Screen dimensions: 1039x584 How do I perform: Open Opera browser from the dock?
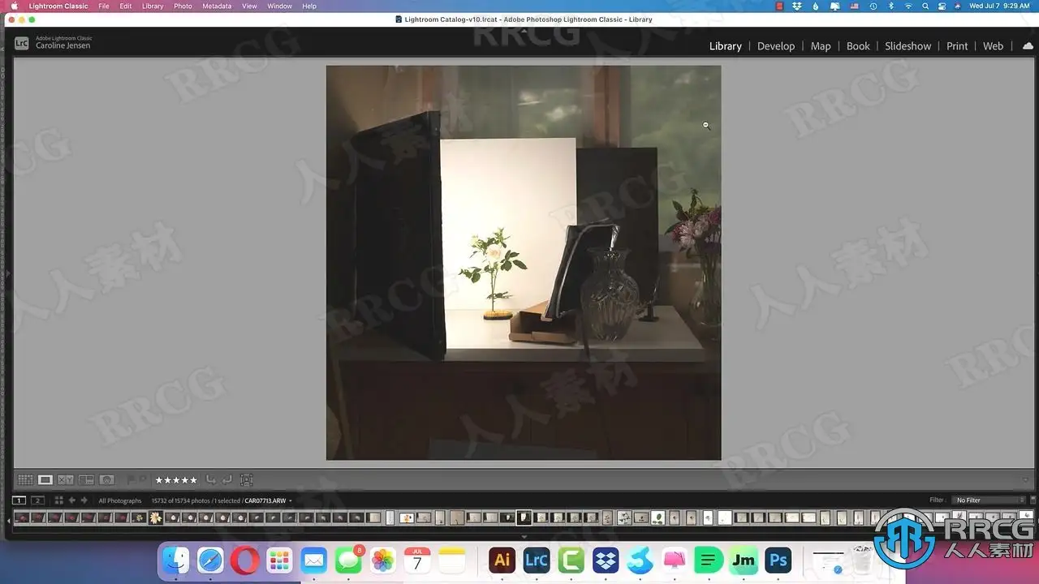(244, 560)
